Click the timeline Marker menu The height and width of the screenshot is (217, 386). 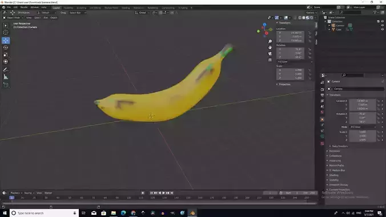tap(48, 193)
